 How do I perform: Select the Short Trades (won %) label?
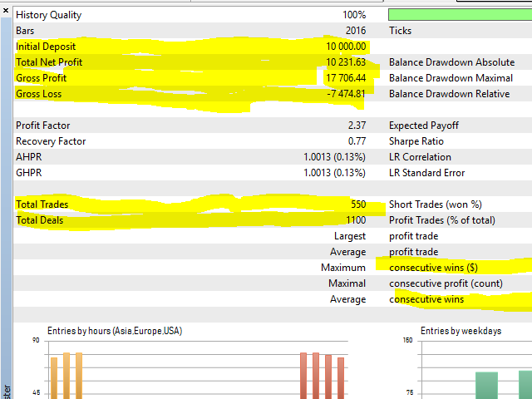(435, 204)
